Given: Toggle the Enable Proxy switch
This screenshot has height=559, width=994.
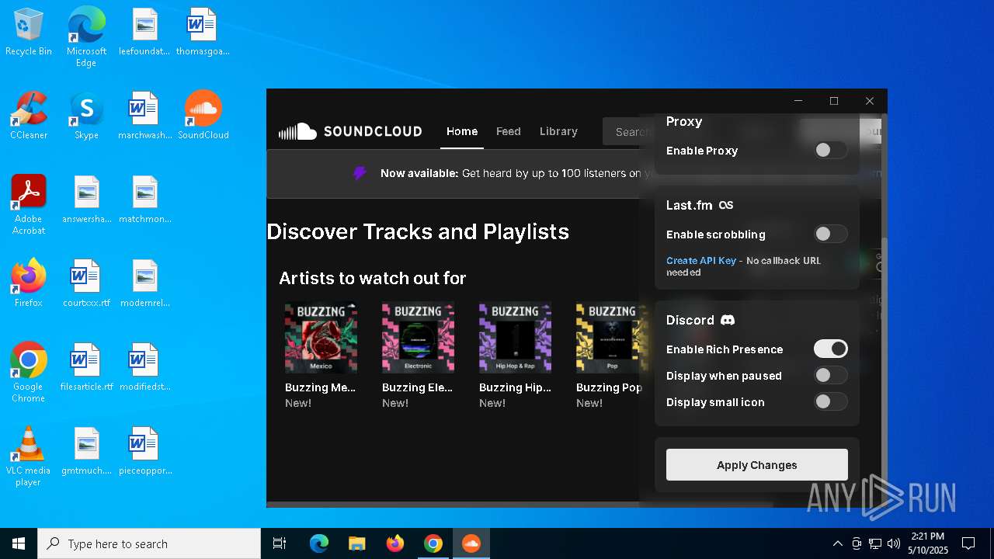Looking at the screenshot, I should coord(830,151).
